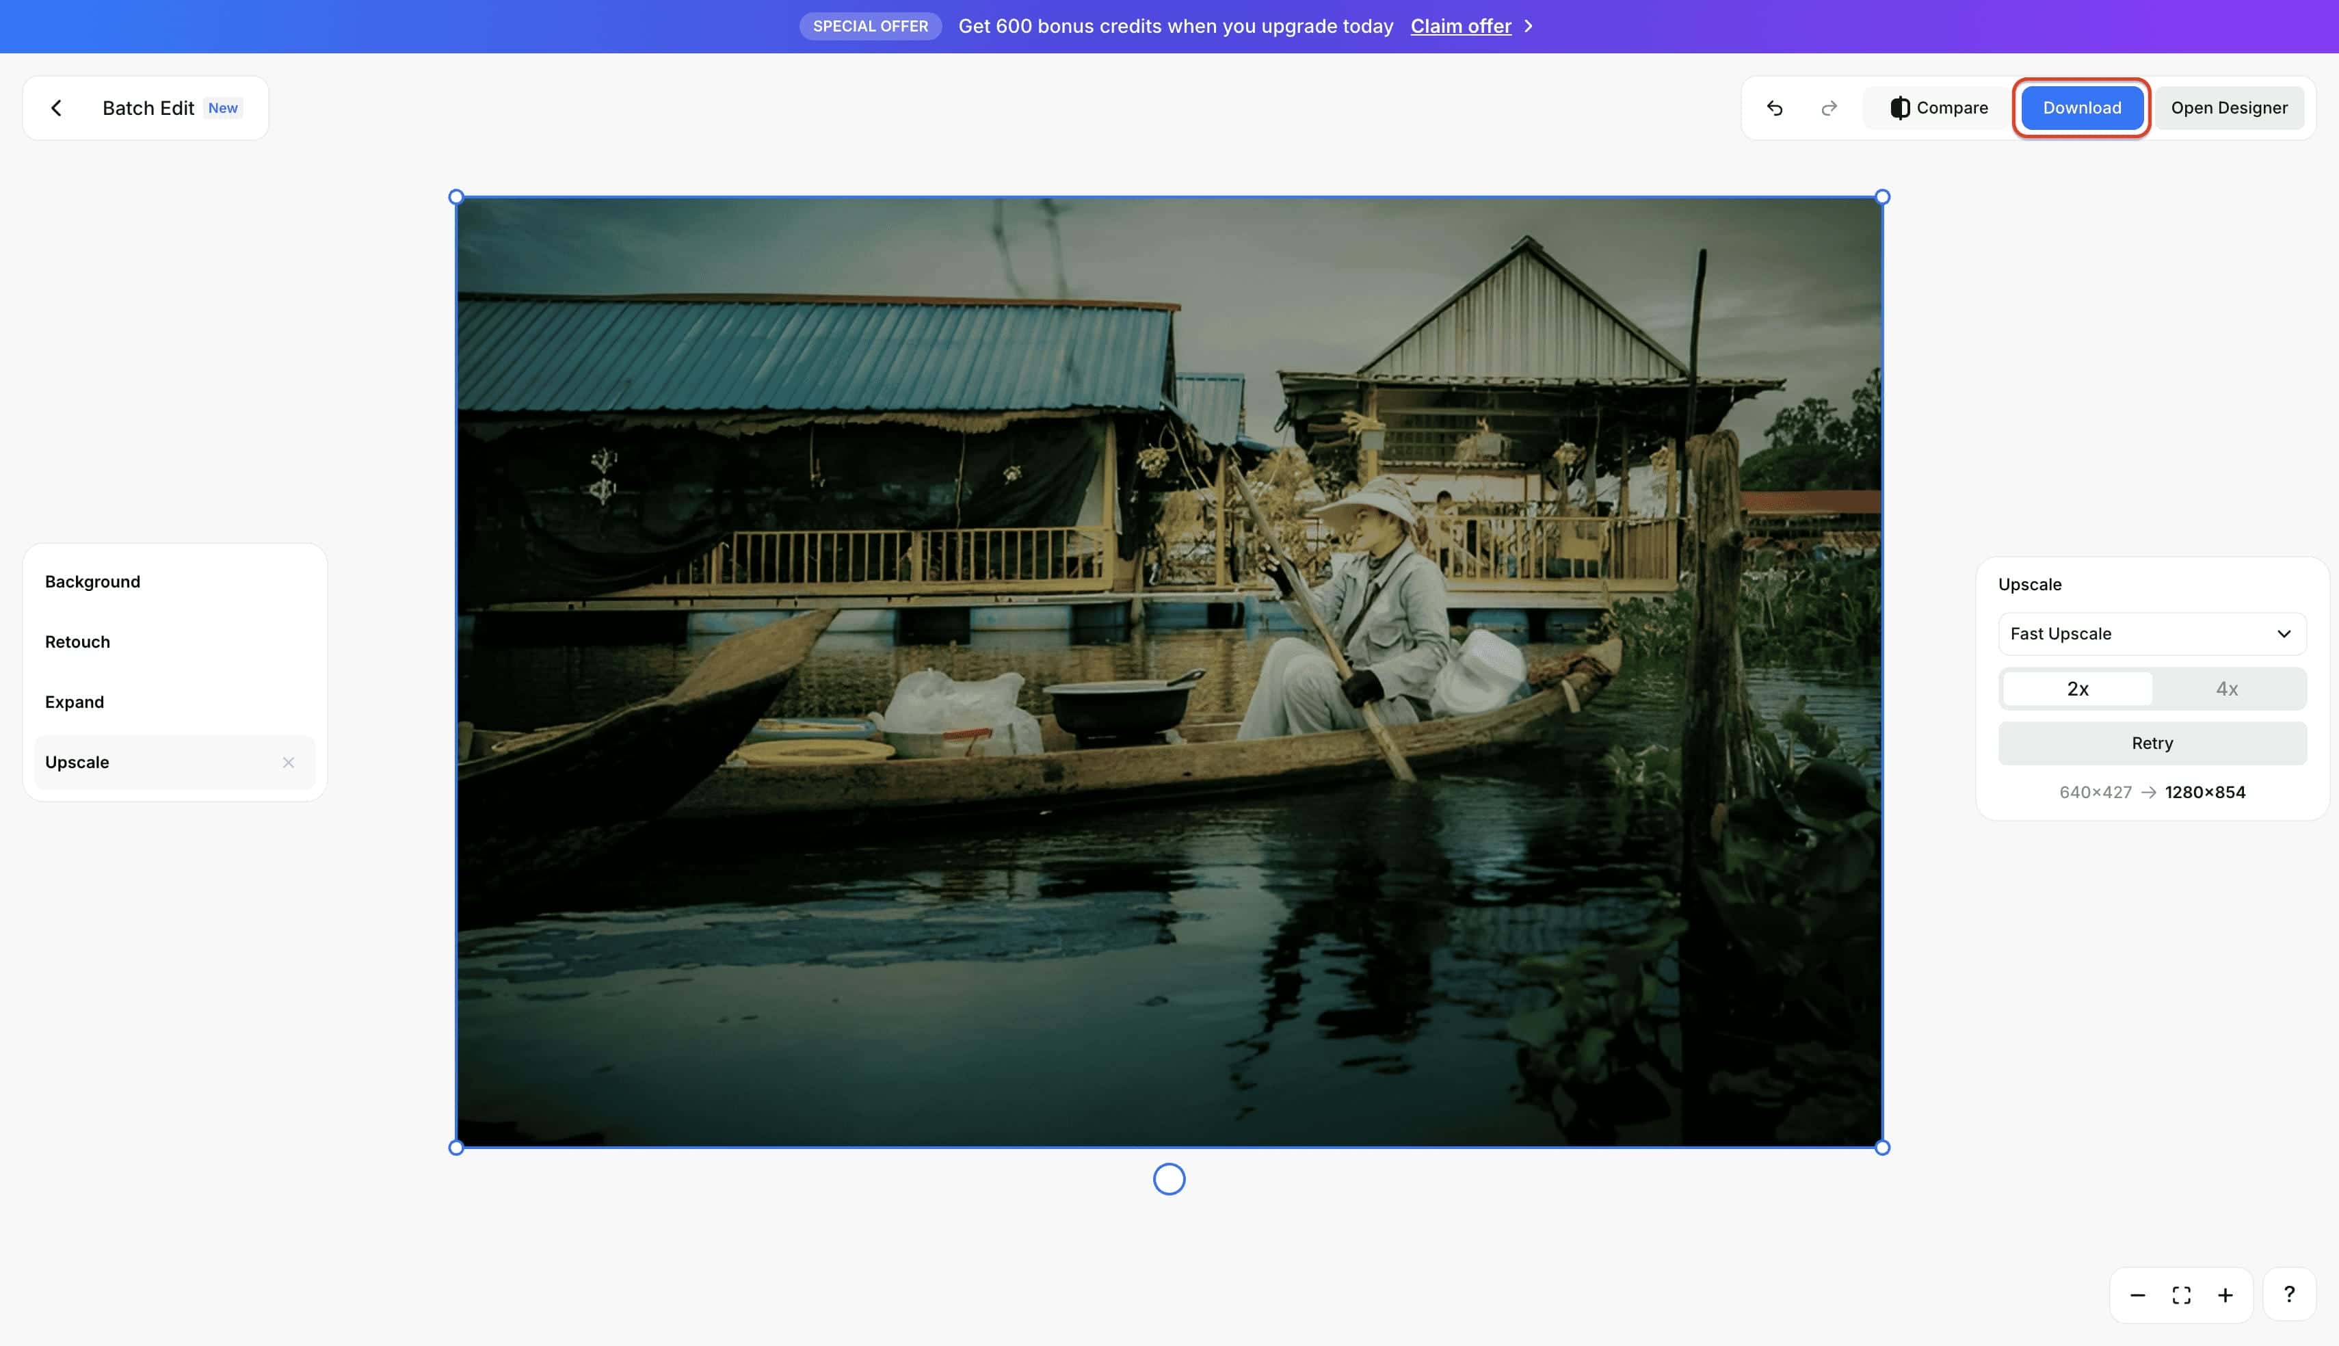Image resolution: width=2339 pixels, height=1346 pixels.
Task: Open the Retouch tool
Action: tap(174, 642)
